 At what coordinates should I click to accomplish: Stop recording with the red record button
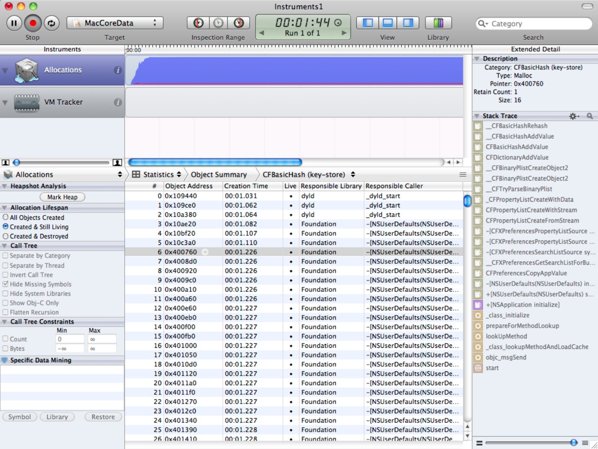[x=33, y=23]
